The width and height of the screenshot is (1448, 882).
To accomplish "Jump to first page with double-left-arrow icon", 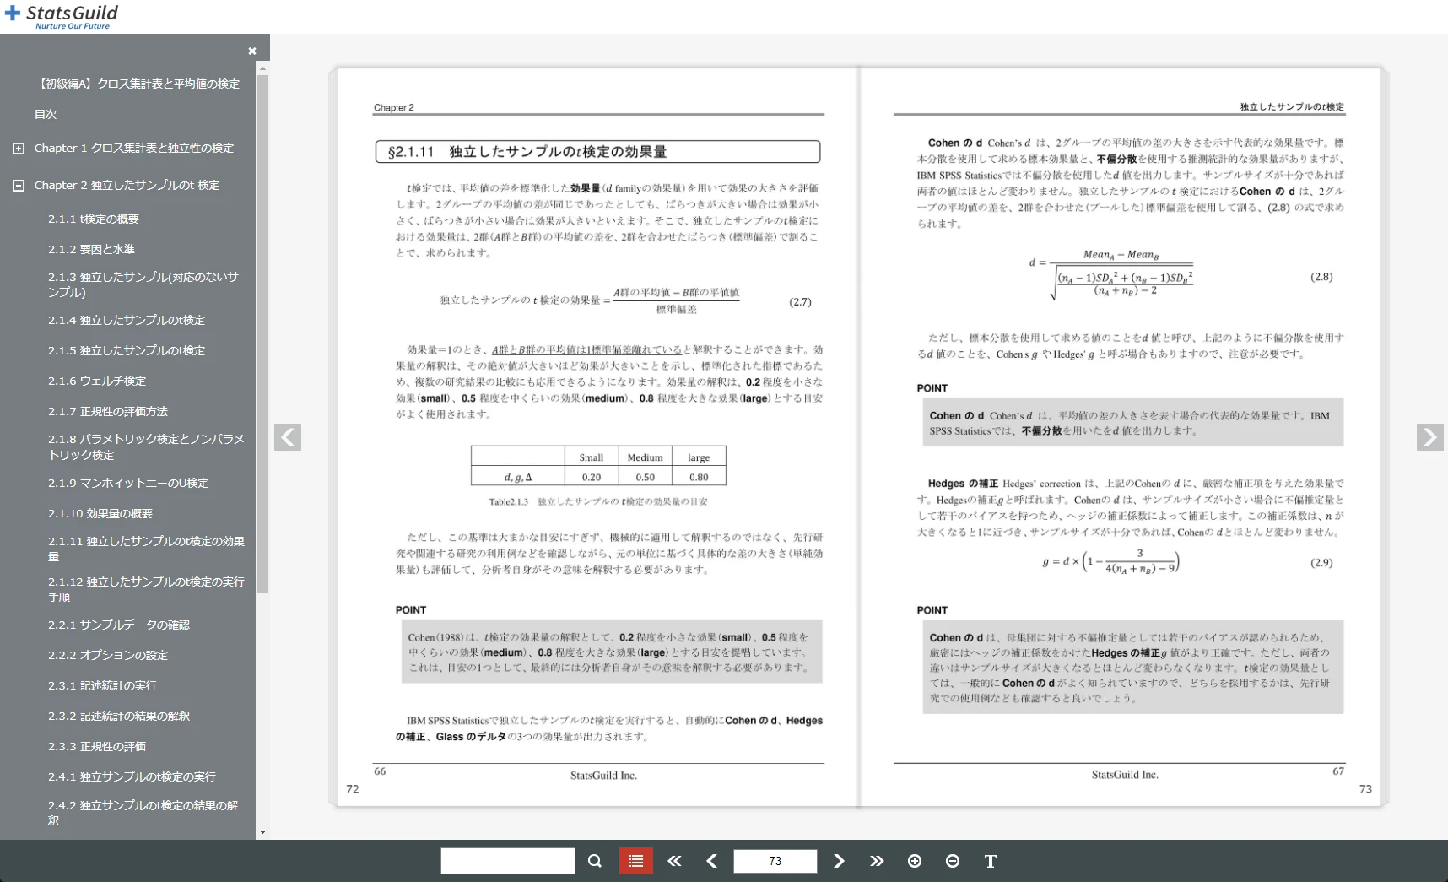I will click(x=673, y=861).
